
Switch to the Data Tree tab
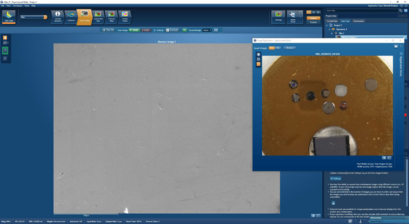click(x=345, y=21)
